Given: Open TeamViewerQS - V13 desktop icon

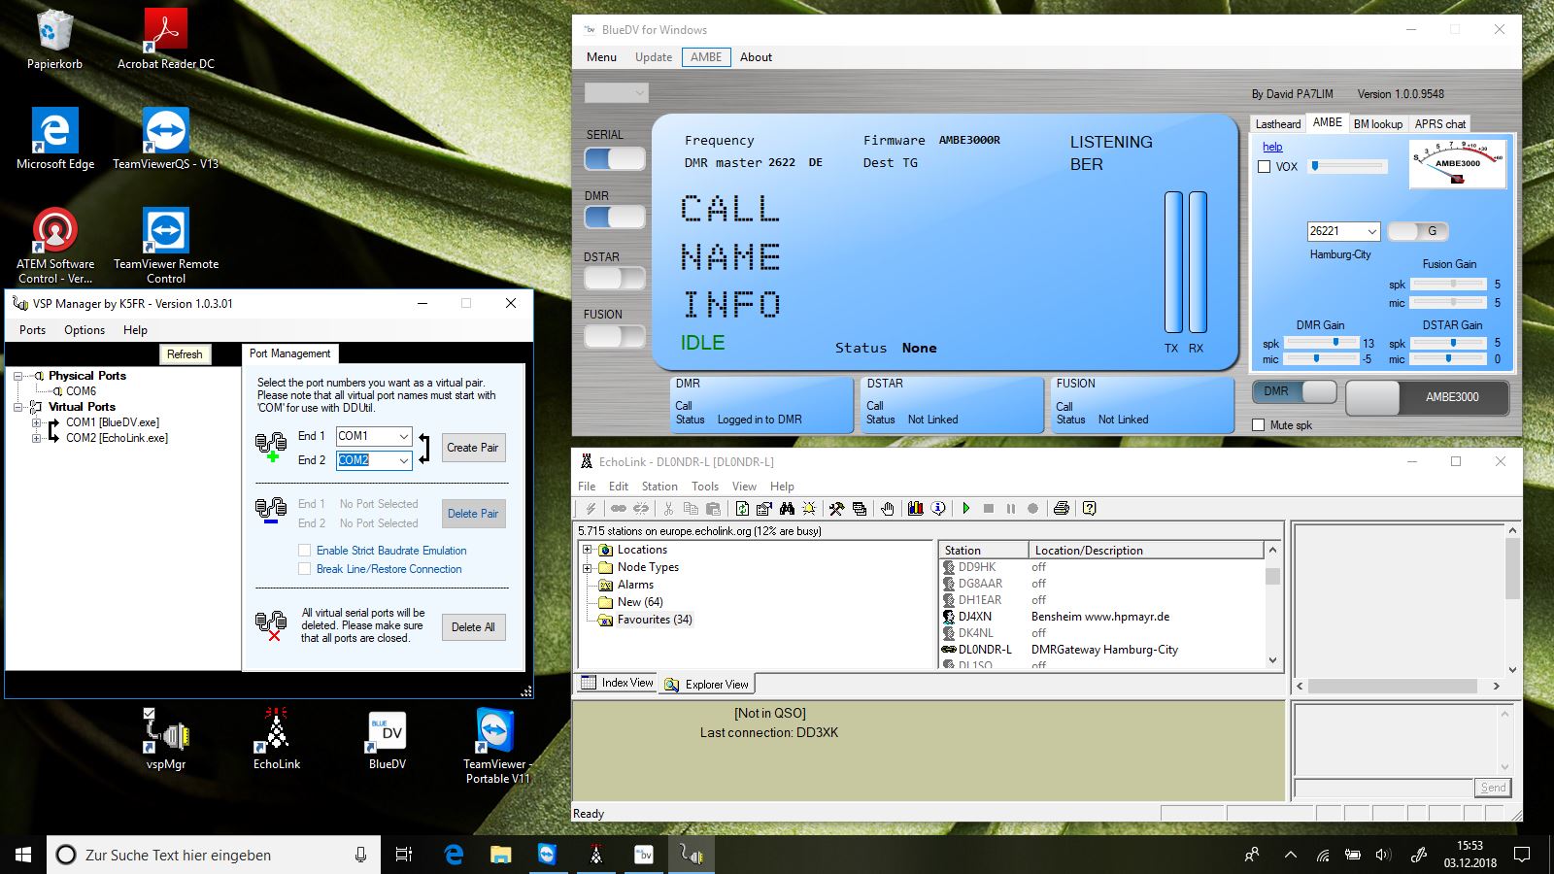Looking at the screenshot, I should tap(166, 139).
